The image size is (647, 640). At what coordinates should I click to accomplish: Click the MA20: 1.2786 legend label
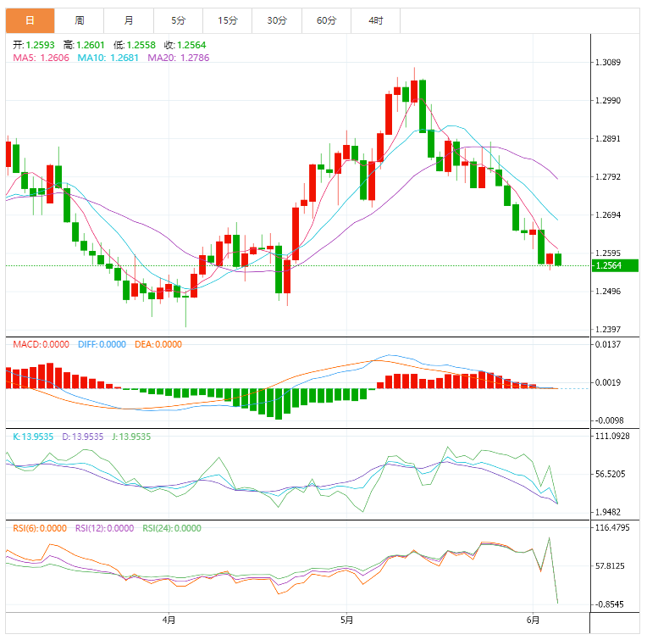point(178,58)
